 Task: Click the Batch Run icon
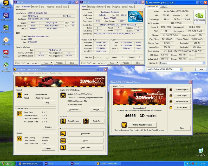click(x=86, y=121)
